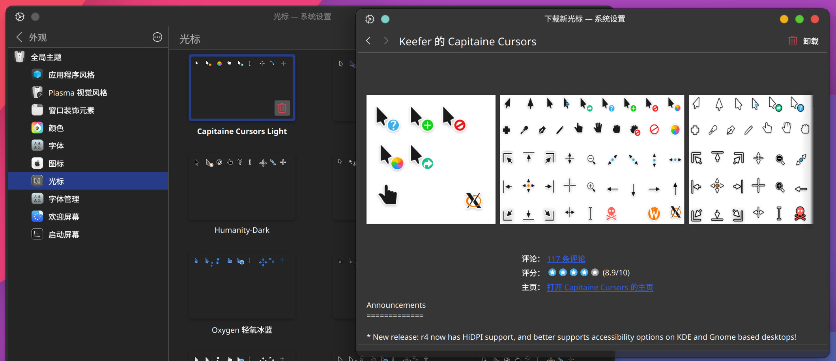The width and height of the screenshot is (836, 361).
Task: Click the font management icon beside 字体管理
Action: point(37,199)
